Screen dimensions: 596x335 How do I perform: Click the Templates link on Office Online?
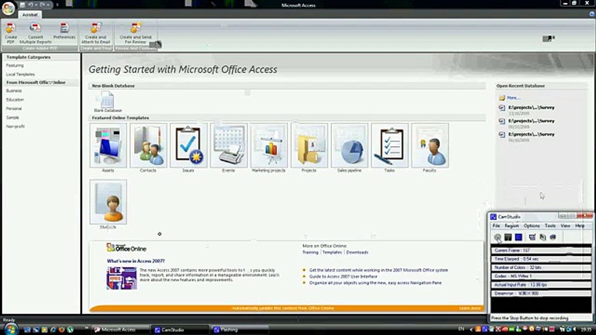[332, 252]
